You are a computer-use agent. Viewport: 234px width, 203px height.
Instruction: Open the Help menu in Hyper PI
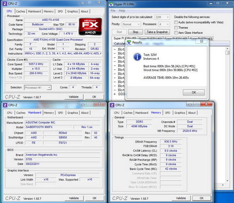(122, 11)
